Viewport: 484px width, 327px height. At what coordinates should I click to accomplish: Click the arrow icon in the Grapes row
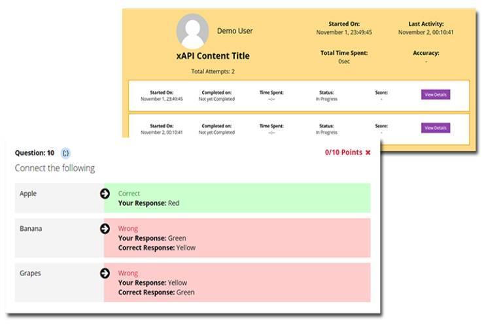(x=105, y=273)
